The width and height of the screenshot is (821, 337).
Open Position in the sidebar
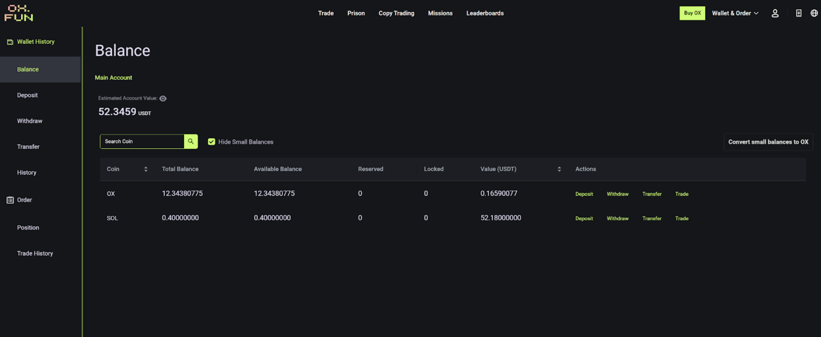[x=28, y=228]
